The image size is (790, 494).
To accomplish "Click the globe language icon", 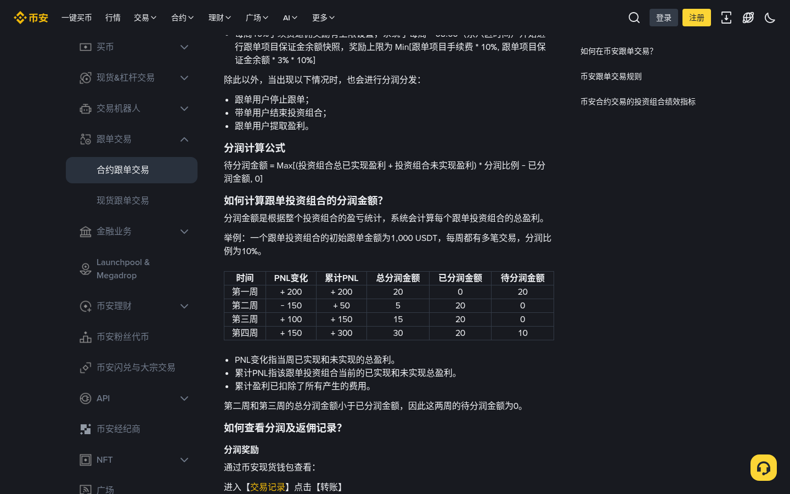I will point(748,18).
